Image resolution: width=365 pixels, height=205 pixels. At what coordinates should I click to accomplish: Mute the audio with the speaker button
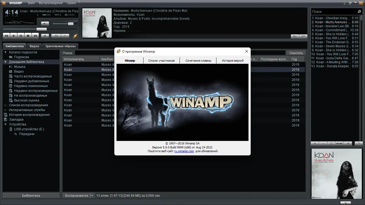click(x=45, y=23)
